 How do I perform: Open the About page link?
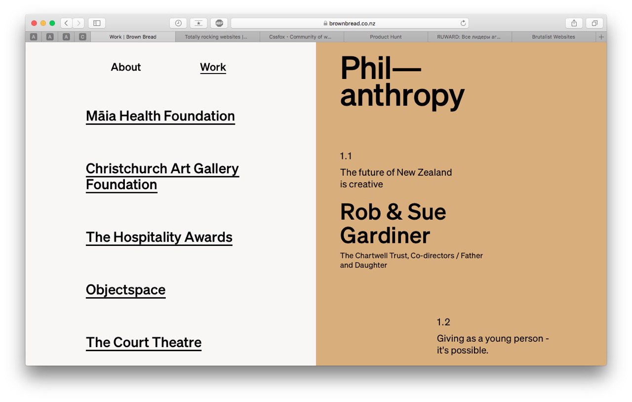tap(126, 67)
